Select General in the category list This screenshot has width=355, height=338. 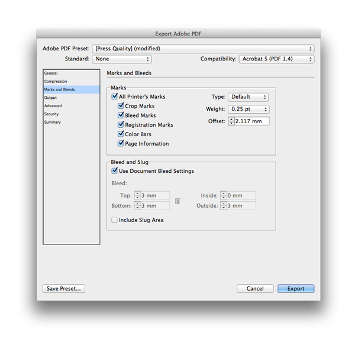[72, 73]
